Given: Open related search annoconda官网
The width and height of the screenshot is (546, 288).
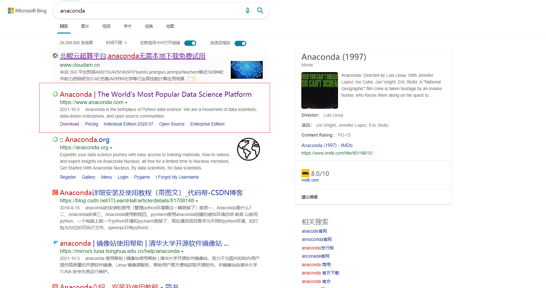Looking at the screenshot, I should [x=317, y=239].
